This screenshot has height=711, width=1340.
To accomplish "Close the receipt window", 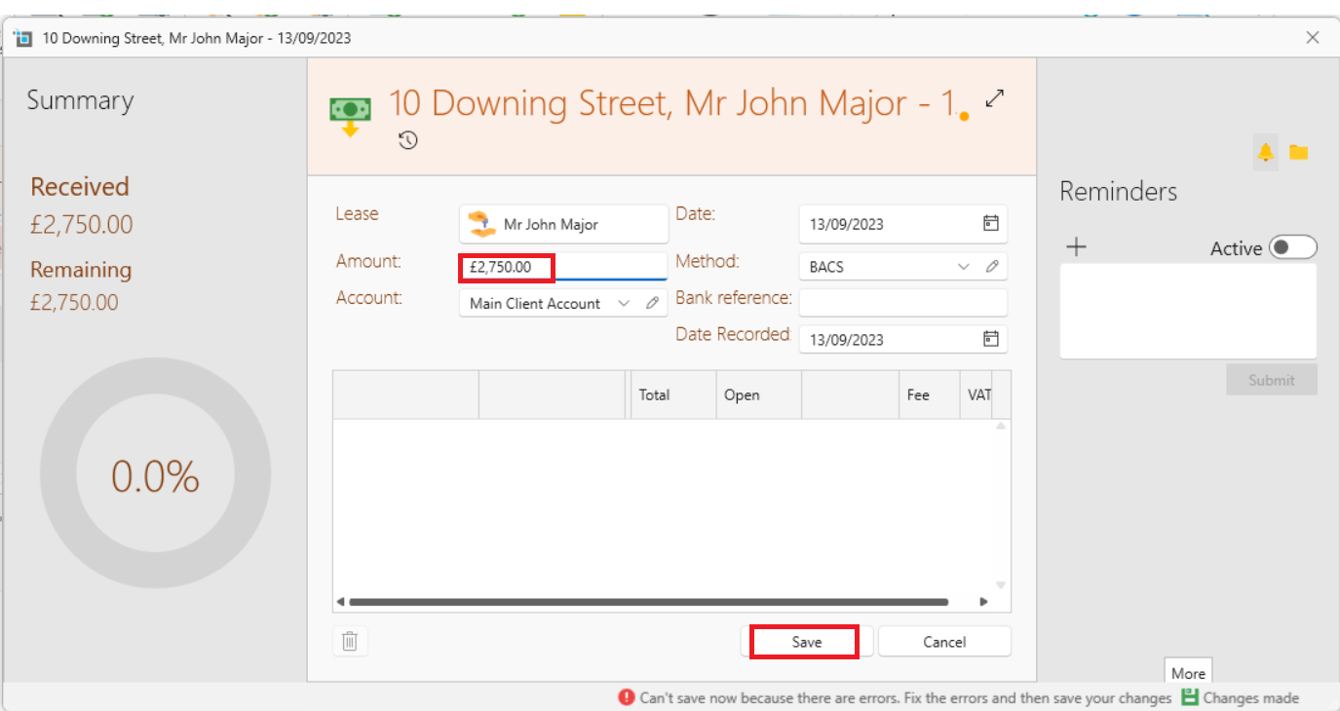I will (x=1313, y=38).
